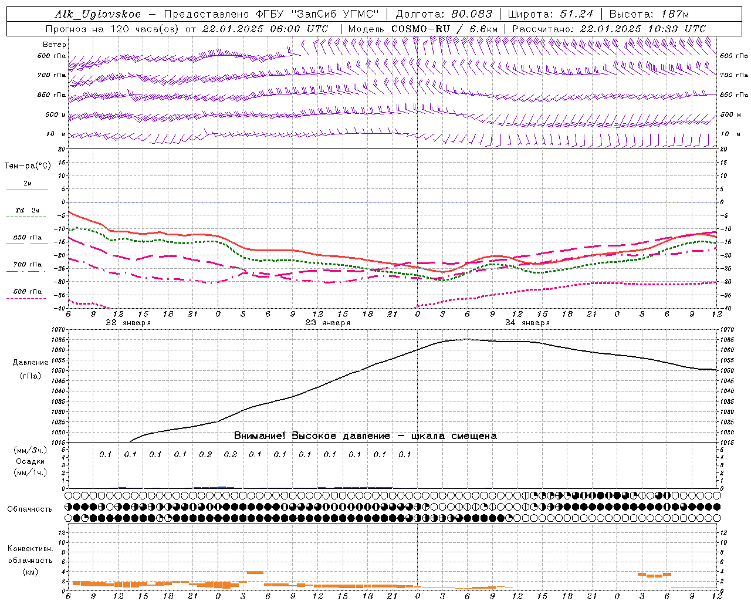Click the "Внимание! Высокое давление" warning text

pyautogui.click(x=312, y=436)
